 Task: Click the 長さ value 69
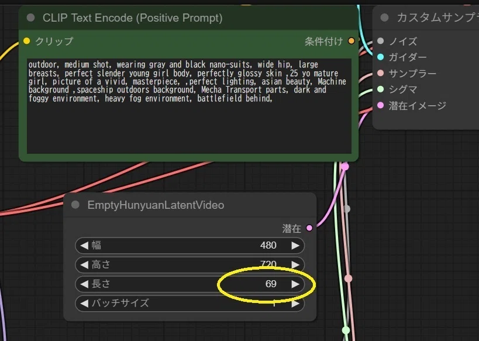[271, 284]
